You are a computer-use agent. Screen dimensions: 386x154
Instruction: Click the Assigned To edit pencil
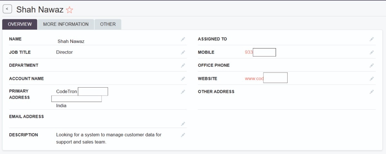click(372, 39)
